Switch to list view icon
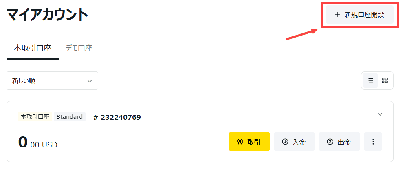Image resolution: width=403 pixels, height=169 pixels. click(x=370, y=80)
